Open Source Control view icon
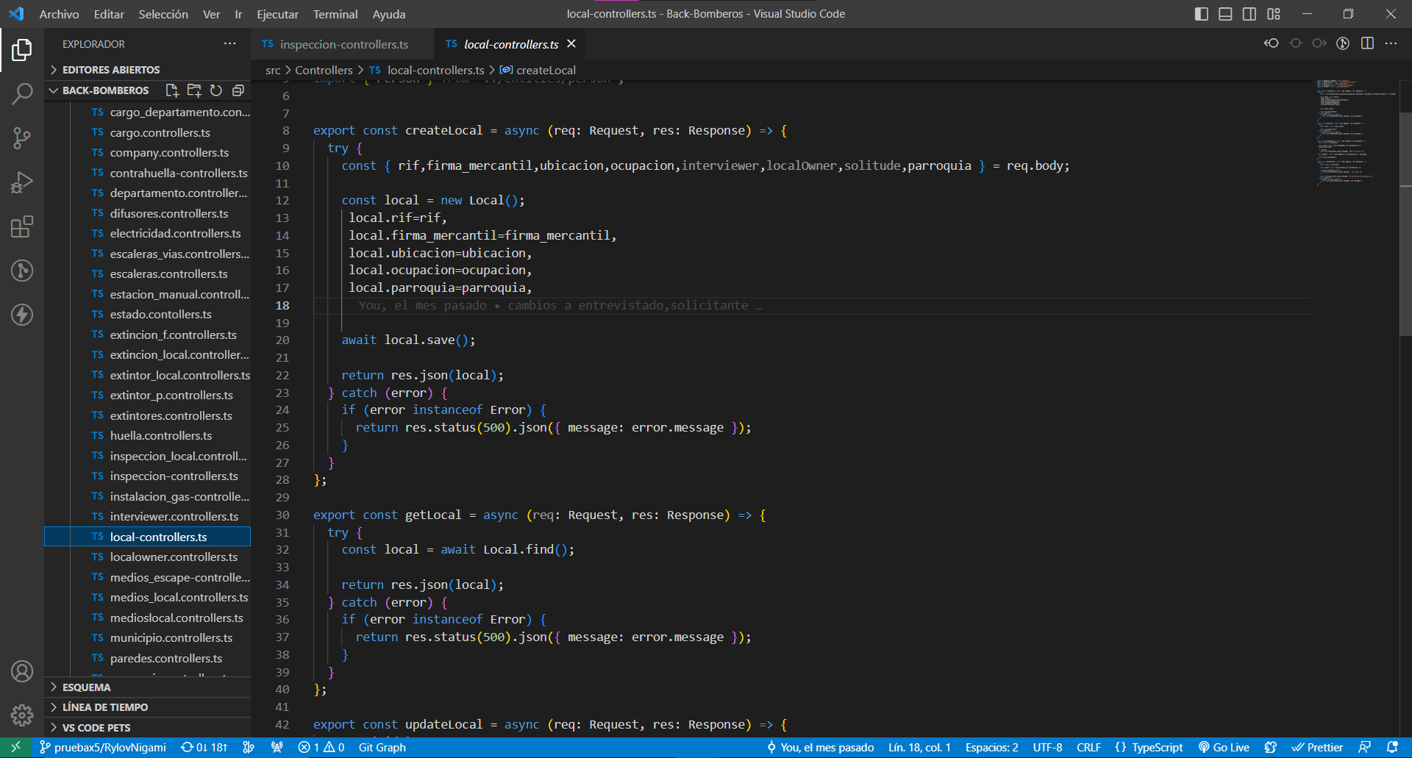This screenshot has height=758, width=1412. [x=22, y=138]
